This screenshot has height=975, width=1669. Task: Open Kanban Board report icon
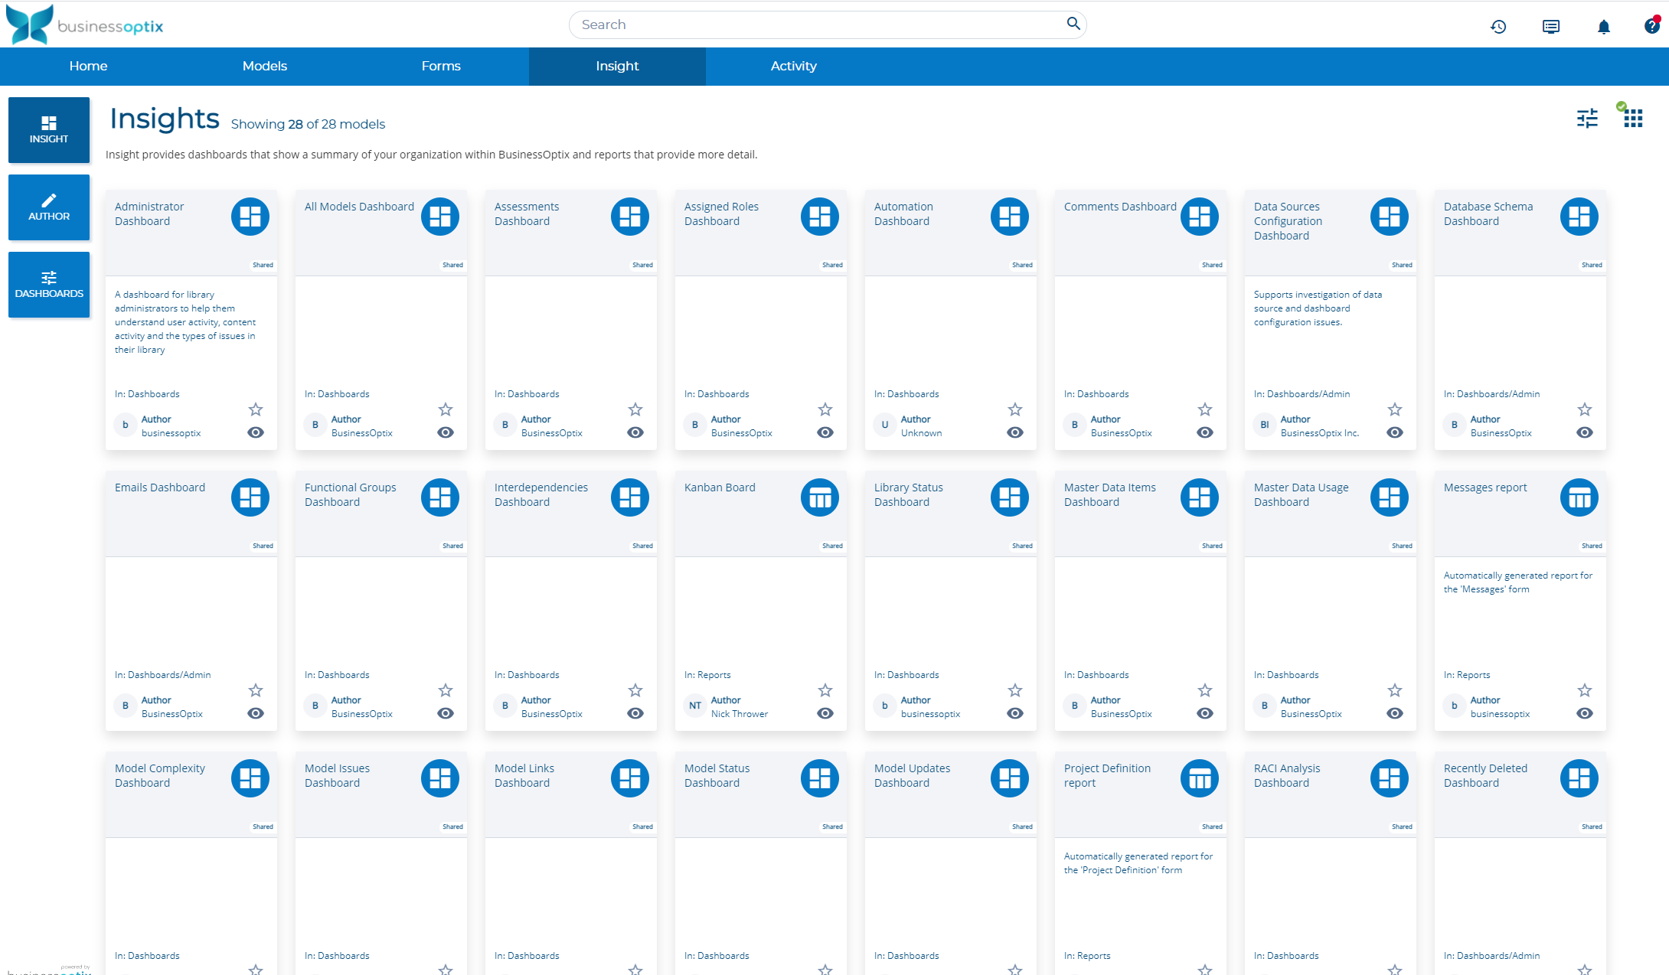(820, 497)
